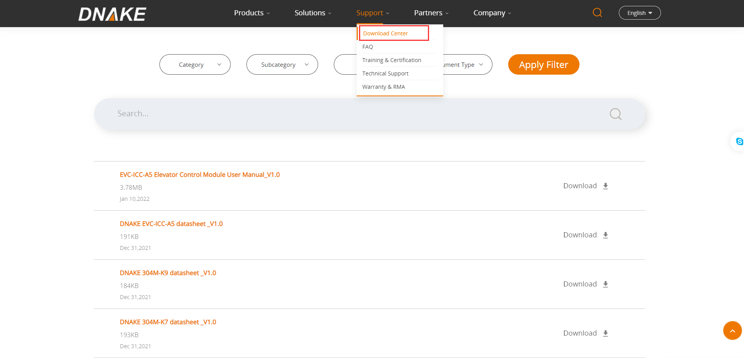This screenshot has height=358, width=744.
Task: Expand the Document Type filter dropdown
Action: 467,64
